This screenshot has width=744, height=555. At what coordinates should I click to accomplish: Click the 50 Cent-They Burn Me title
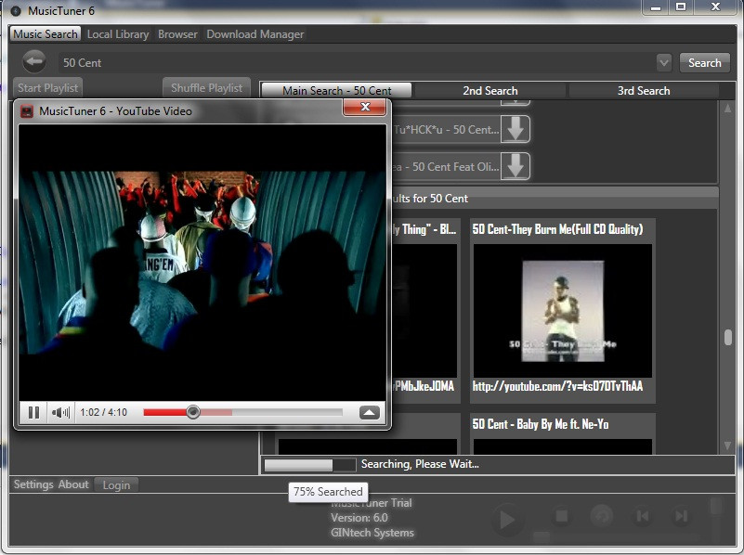pyautogui.click(x=557, y=229)
